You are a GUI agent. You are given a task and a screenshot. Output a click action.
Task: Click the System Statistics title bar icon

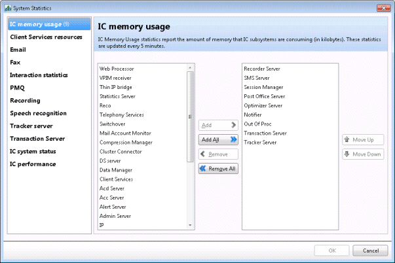point(7,7)
